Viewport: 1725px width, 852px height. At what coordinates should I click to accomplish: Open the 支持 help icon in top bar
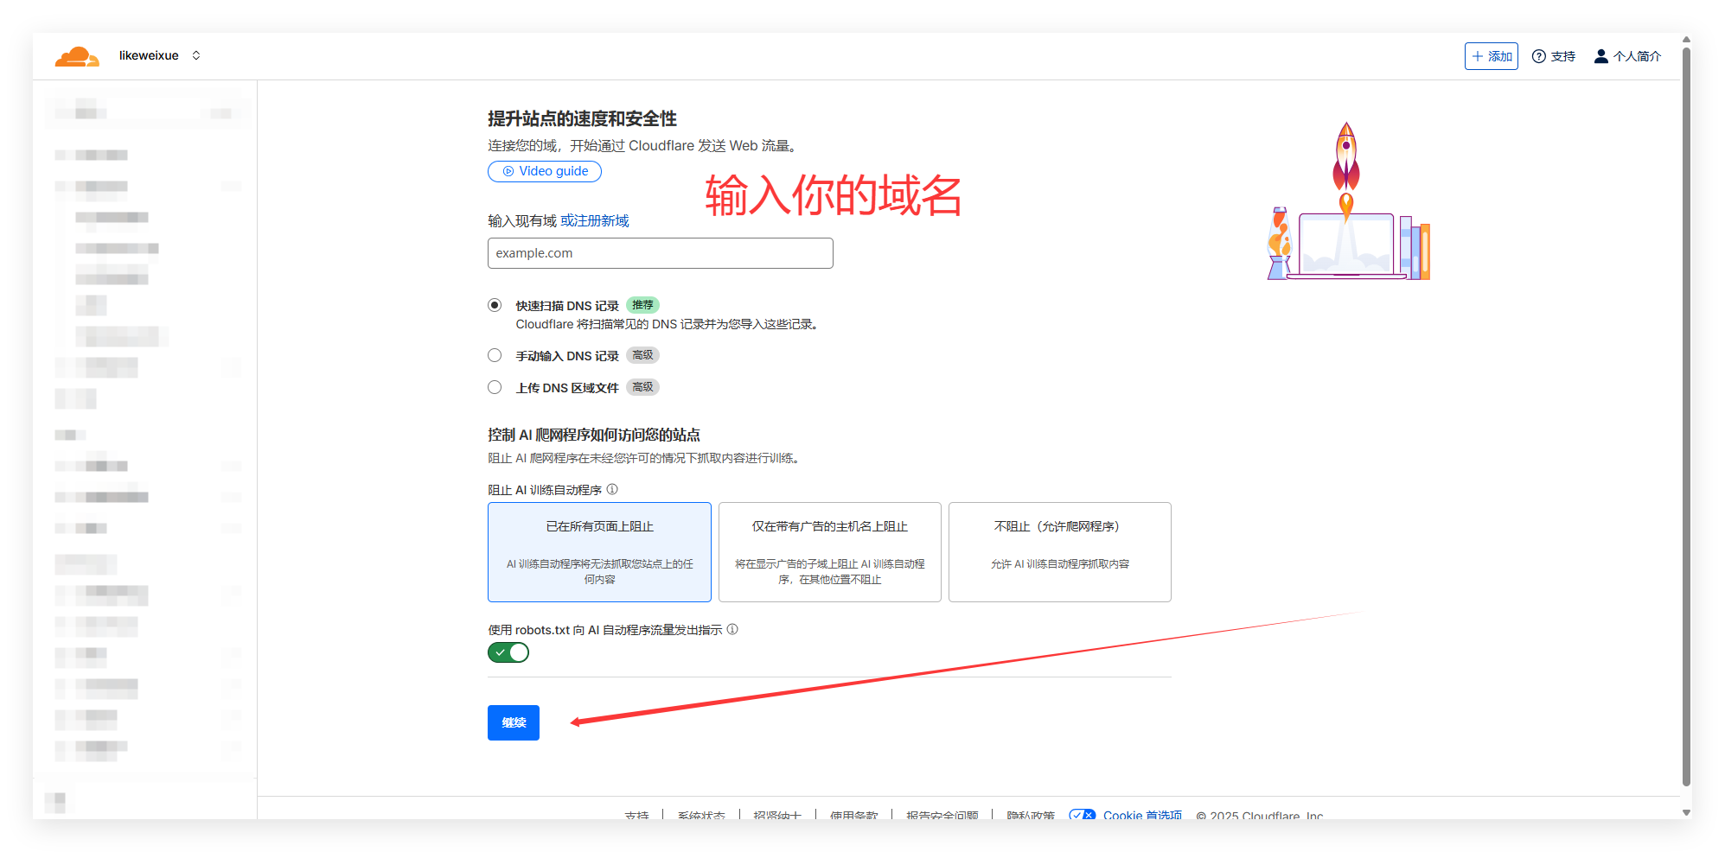[1540, 55]
